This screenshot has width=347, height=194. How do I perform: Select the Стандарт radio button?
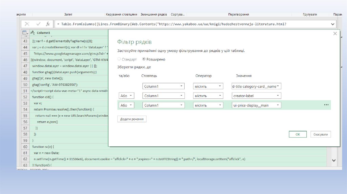(119, 59)
